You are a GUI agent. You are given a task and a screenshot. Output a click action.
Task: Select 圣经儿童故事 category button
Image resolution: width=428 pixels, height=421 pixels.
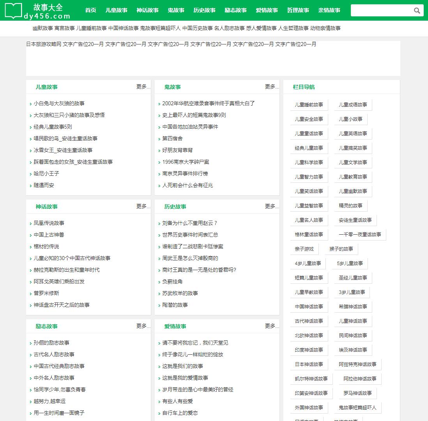point(353,278)
